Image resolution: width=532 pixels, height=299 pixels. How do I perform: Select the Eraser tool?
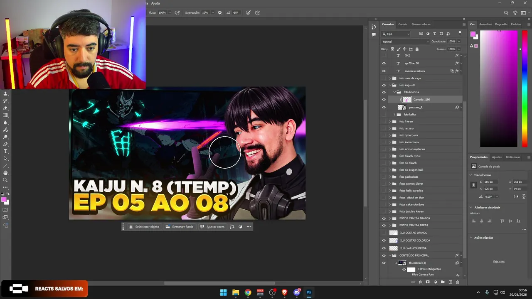point(5,108)
